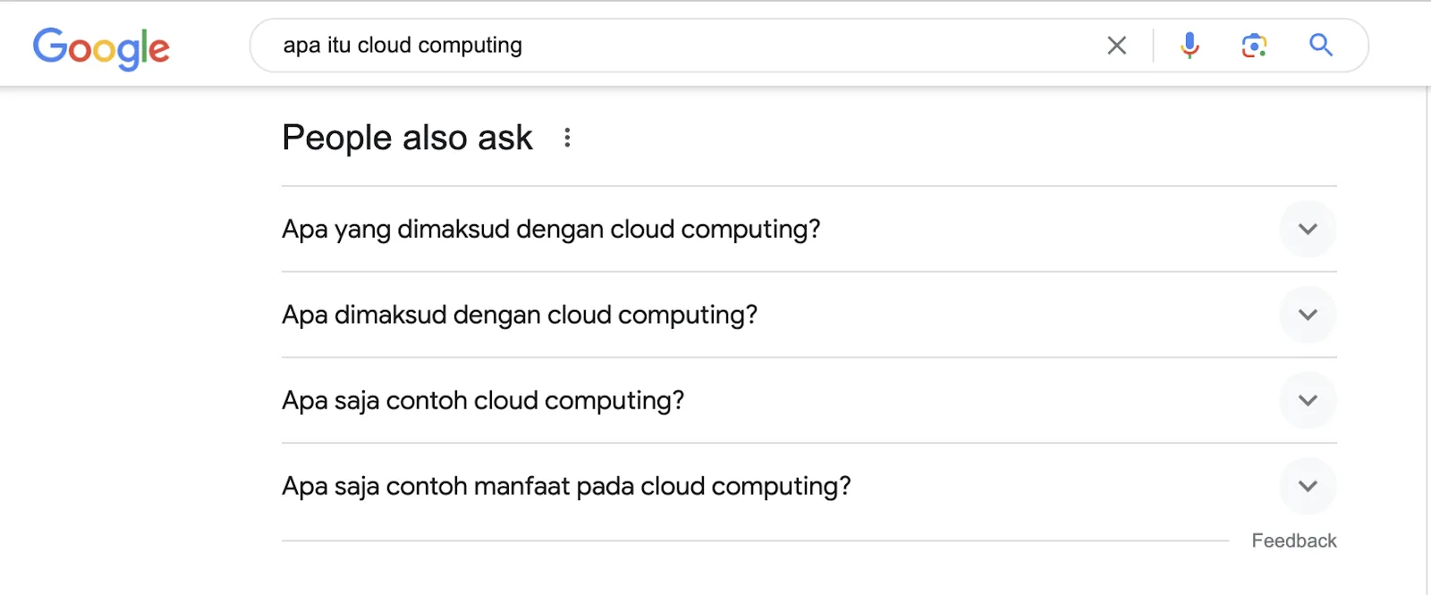Screen dimensions: 1431x595
Task: Expand chevron for "Apa saja contoh manfaat pada cloud computing?"
Action: point(1308,486)
